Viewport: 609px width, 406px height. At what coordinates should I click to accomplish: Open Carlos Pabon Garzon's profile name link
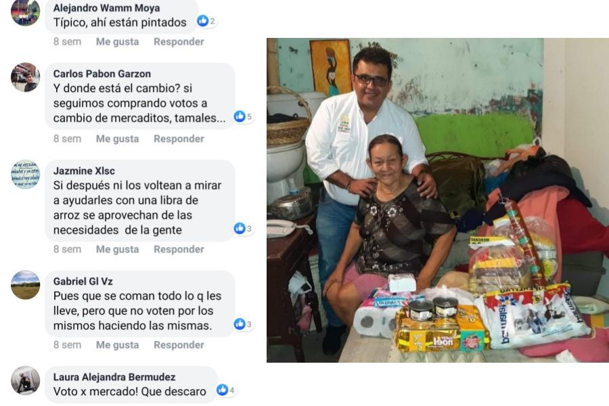point(101,74)
